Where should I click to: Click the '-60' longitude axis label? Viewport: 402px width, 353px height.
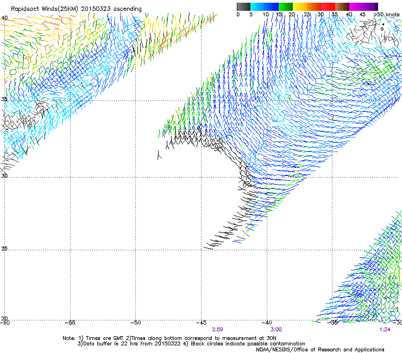pyautogui.click(x=5, y=323)
